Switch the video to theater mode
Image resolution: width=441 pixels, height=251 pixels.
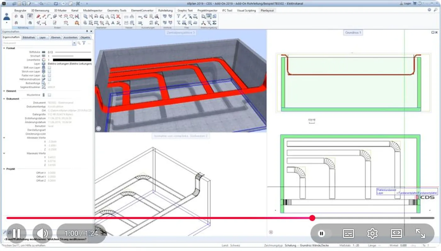click(x=396, y=233)
